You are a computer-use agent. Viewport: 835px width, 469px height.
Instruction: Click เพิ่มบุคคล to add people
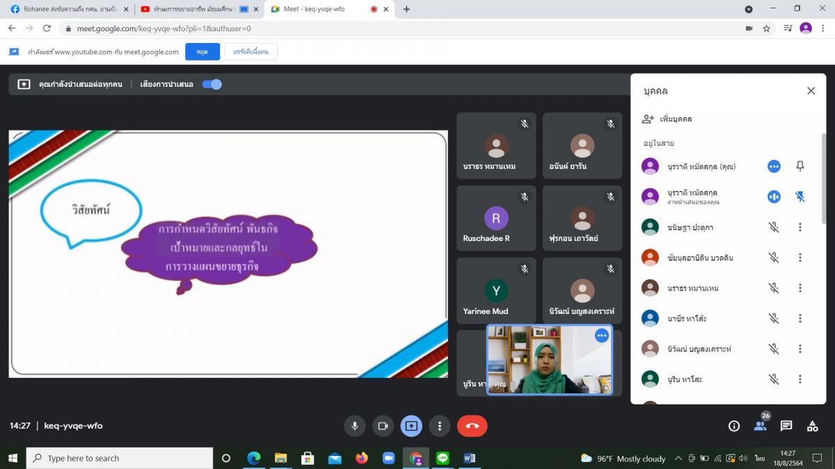(667, 119)
